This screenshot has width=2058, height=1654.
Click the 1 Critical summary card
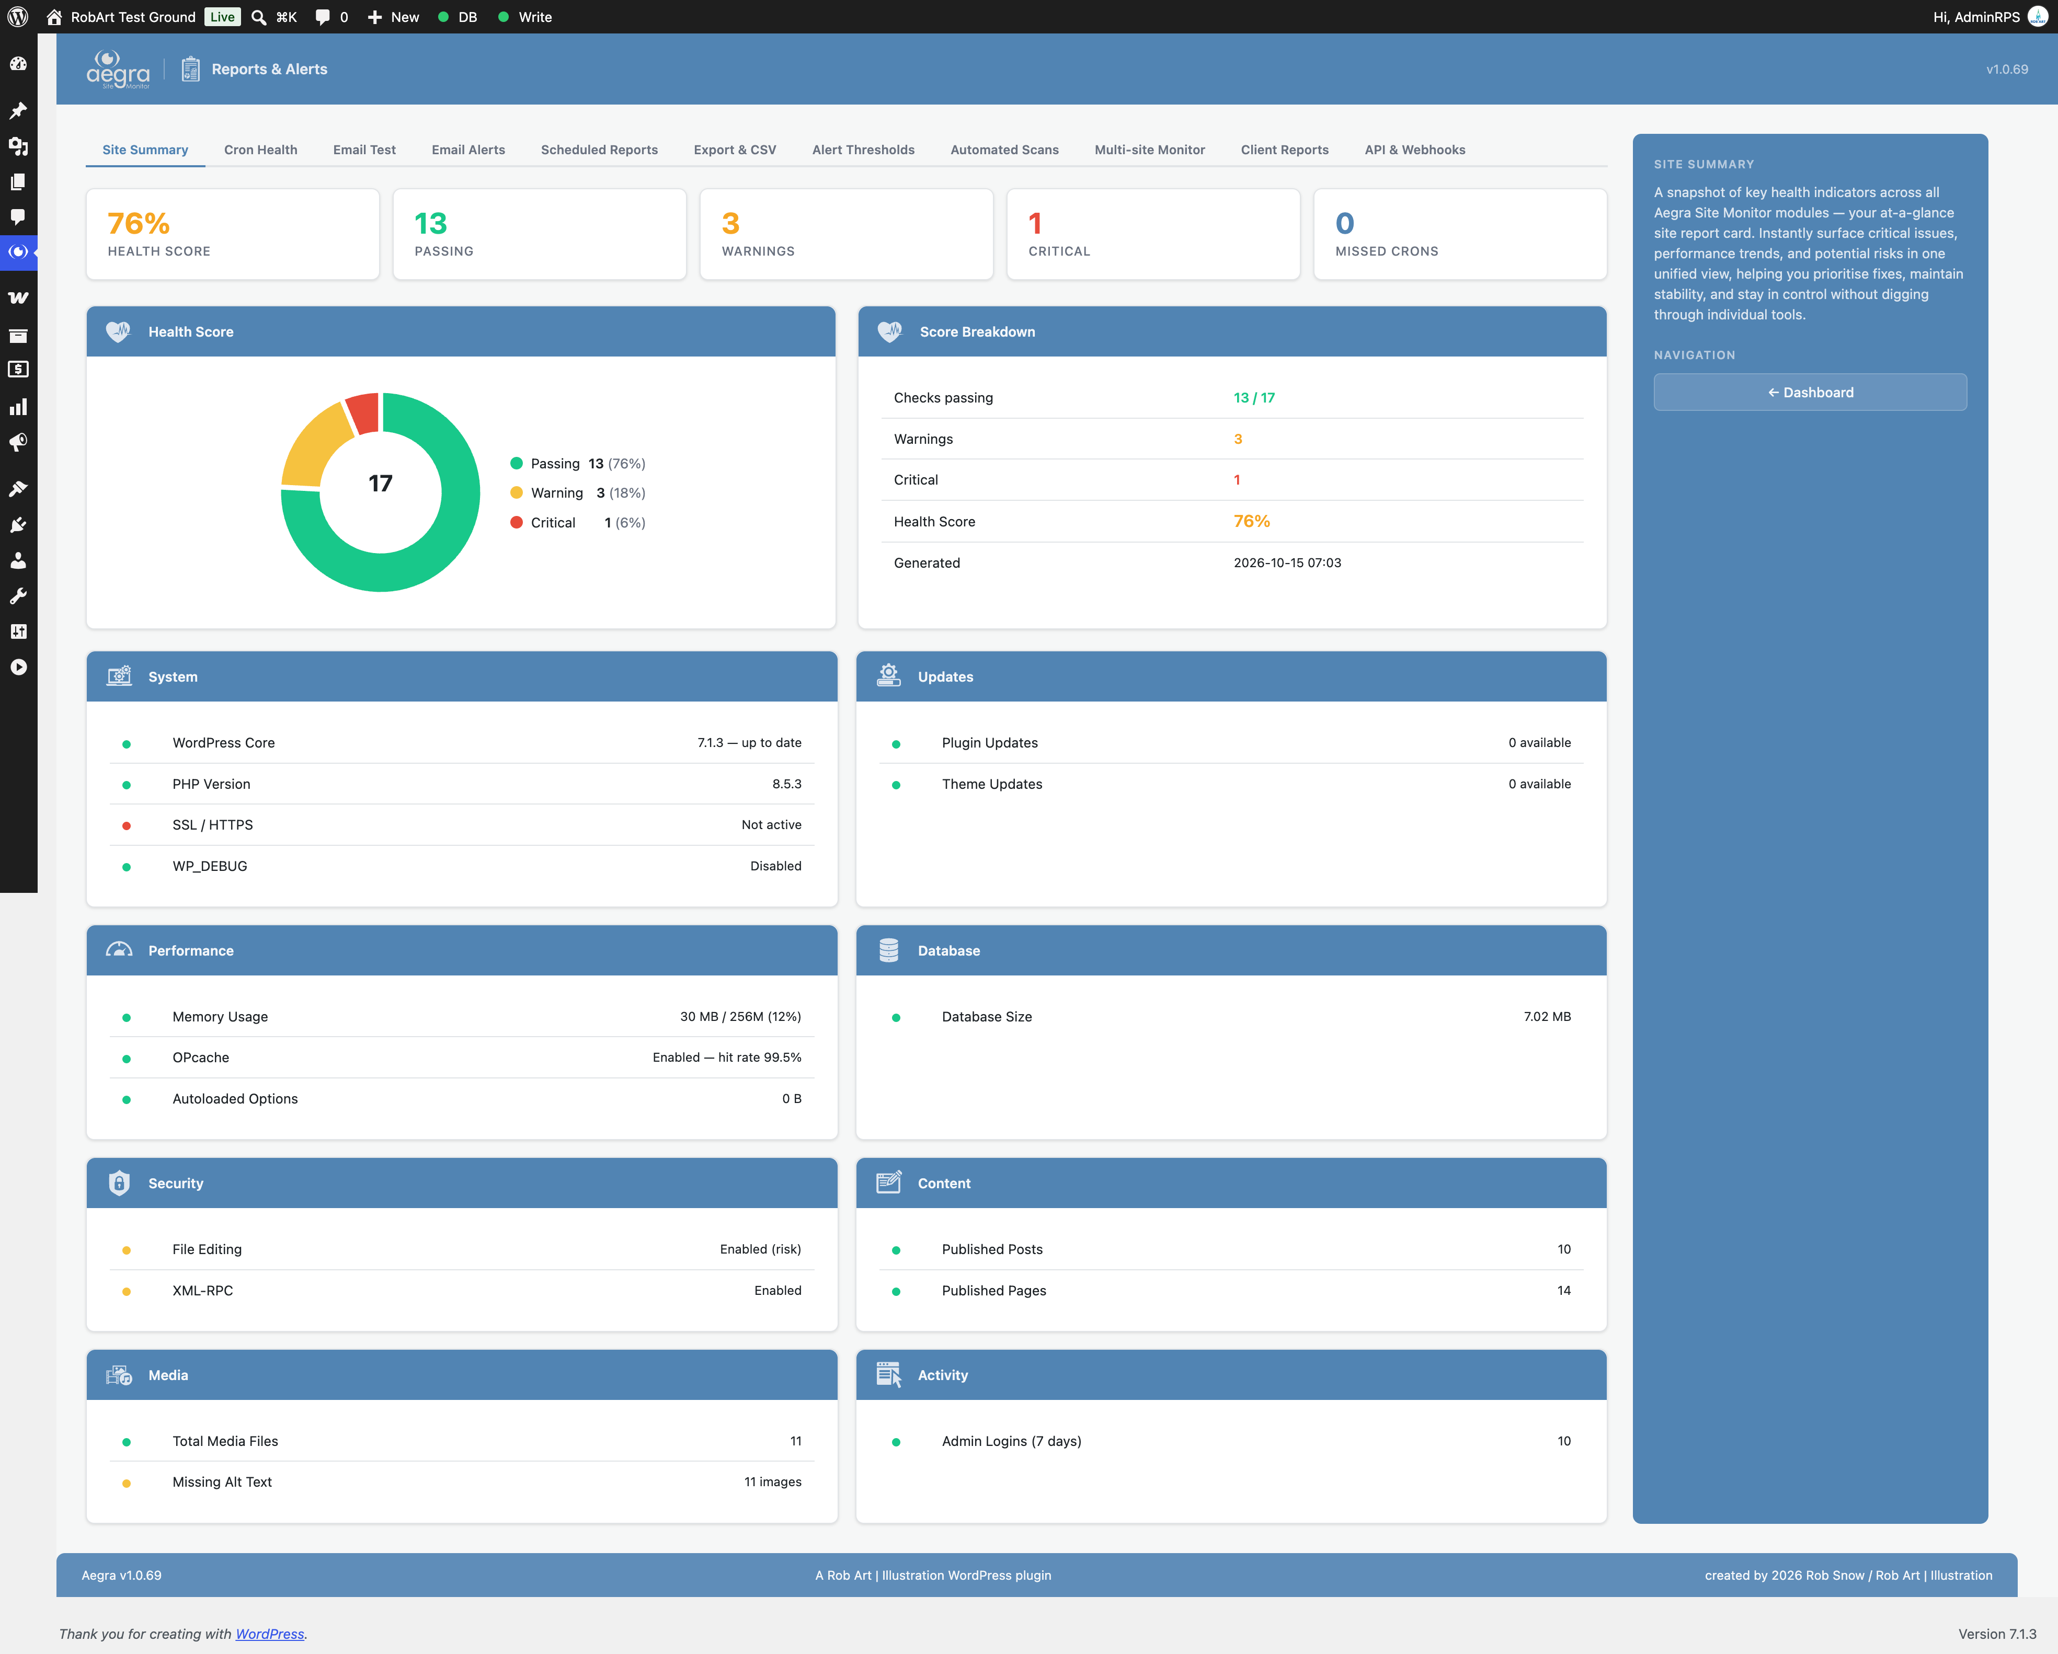pyautogui.click(x=1153, y=234)
